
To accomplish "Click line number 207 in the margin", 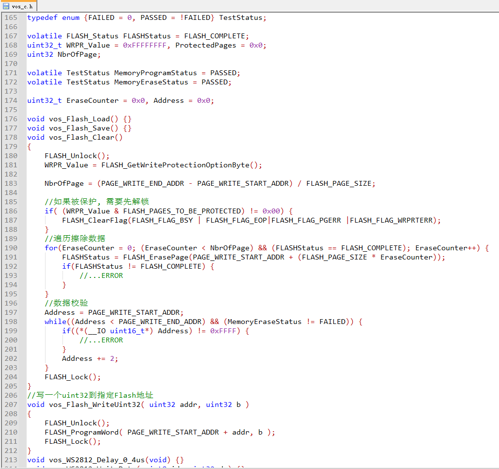I will coord(11,404).
